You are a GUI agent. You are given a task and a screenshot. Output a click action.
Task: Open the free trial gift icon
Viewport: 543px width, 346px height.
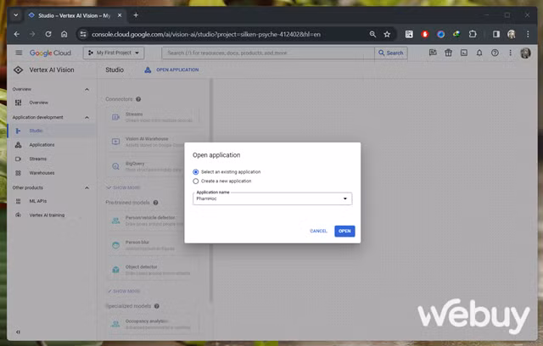point(449,53)
